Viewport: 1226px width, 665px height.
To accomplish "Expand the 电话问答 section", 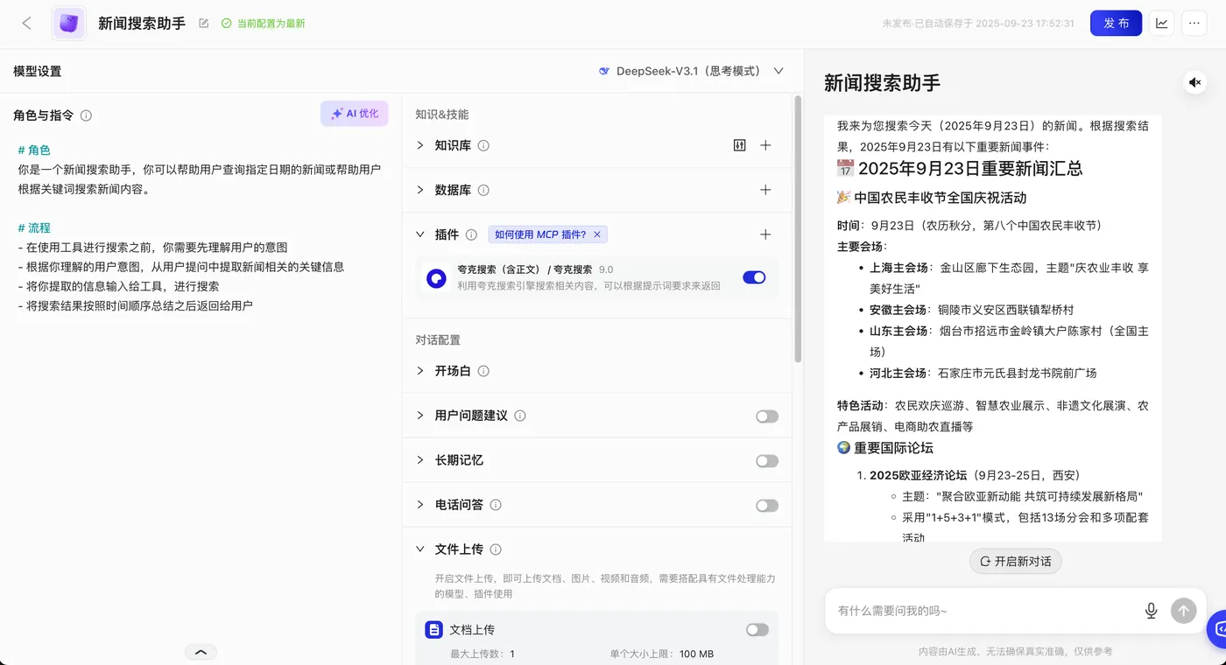I will (x=420, y=505).
